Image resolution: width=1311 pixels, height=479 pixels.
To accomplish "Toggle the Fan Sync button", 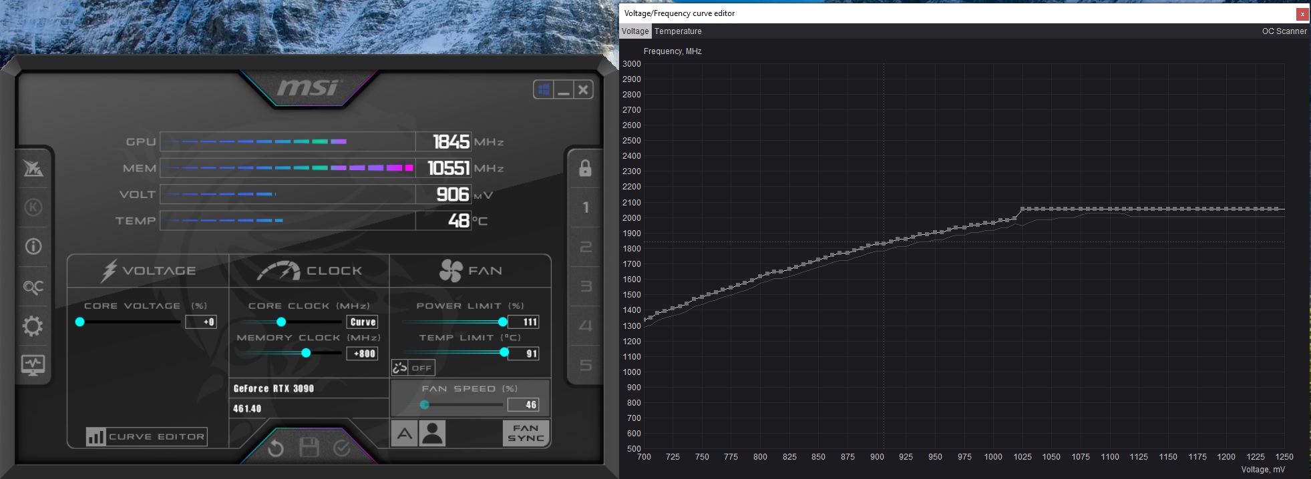I will [526, 433].
